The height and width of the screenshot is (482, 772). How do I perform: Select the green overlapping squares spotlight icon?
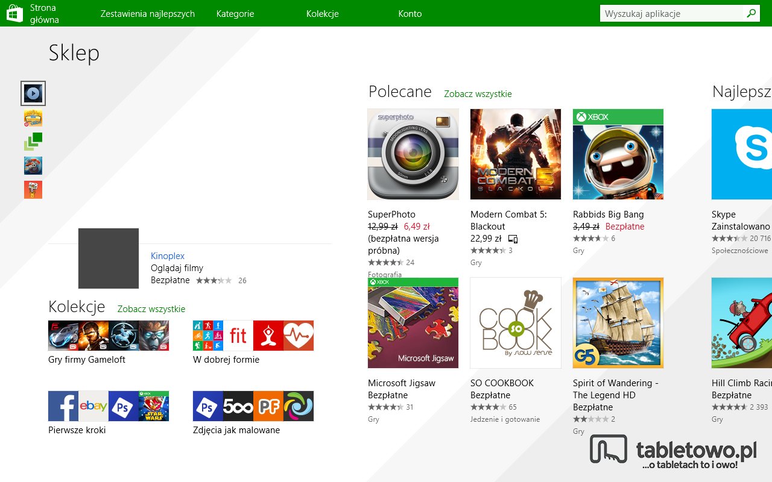(x=33, y=142)
